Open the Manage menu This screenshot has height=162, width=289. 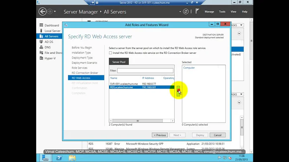click(x=209, y=12)
